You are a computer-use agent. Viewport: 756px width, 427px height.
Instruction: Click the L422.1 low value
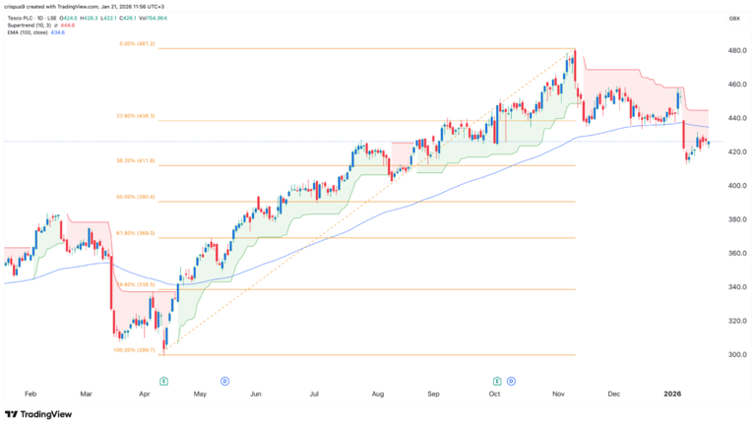click(x=108, y=19)
